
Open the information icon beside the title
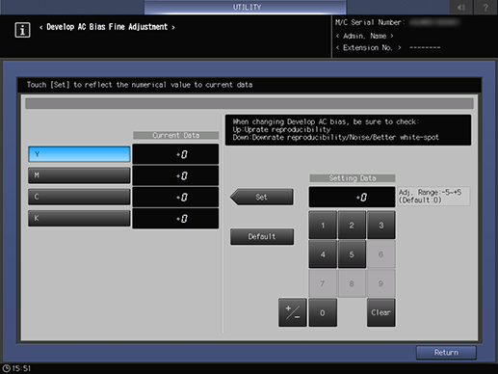pyautogui.click(x=22, y=30)
